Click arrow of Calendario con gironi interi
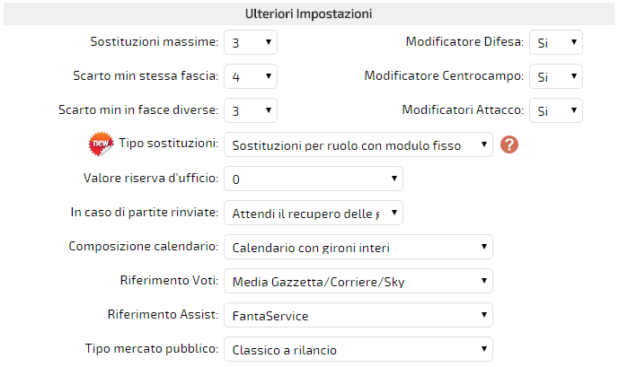 tap(483, 247)
